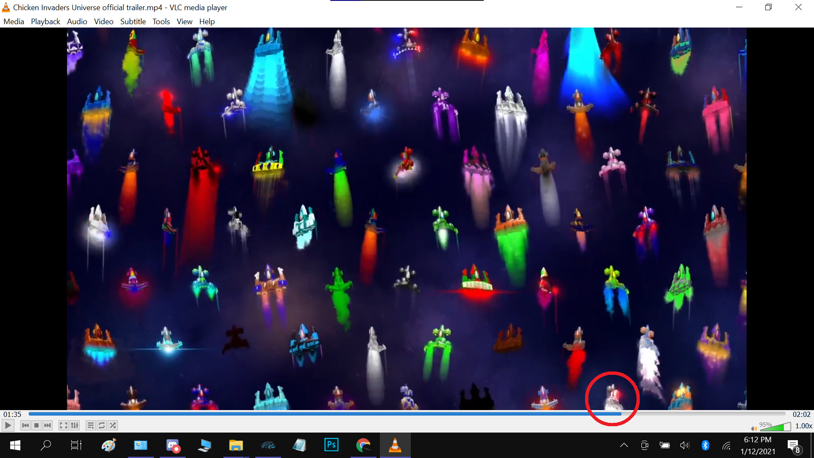The height and width of the screenshot is (458, 814).
Task: Open extended settings equalizer icon
Action: (x=75, y=425)
